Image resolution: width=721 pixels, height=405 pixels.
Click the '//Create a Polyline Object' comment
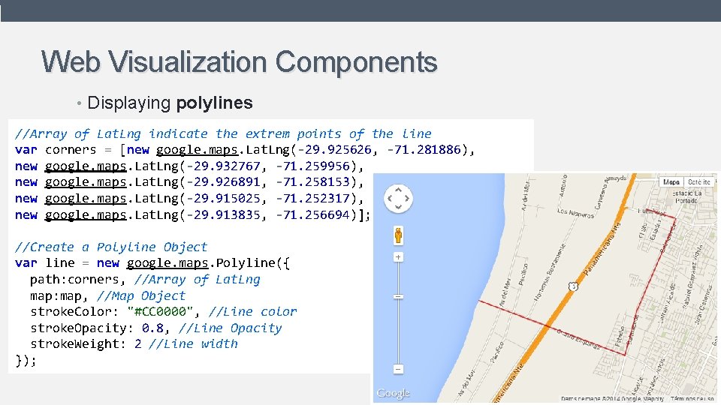[x=111, y=247]
